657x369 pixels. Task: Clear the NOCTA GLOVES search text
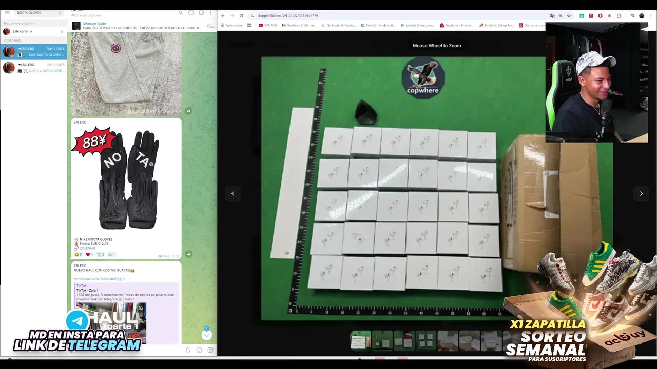click(60, 12)
